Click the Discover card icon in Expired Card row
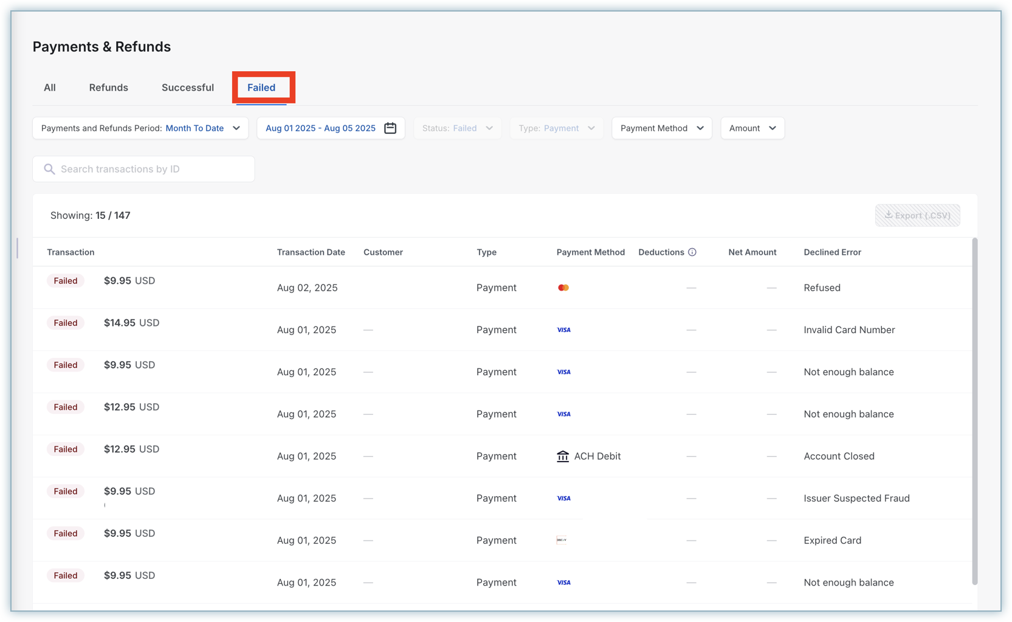This screenshot has width=1012, height=622. click(562, 540)
